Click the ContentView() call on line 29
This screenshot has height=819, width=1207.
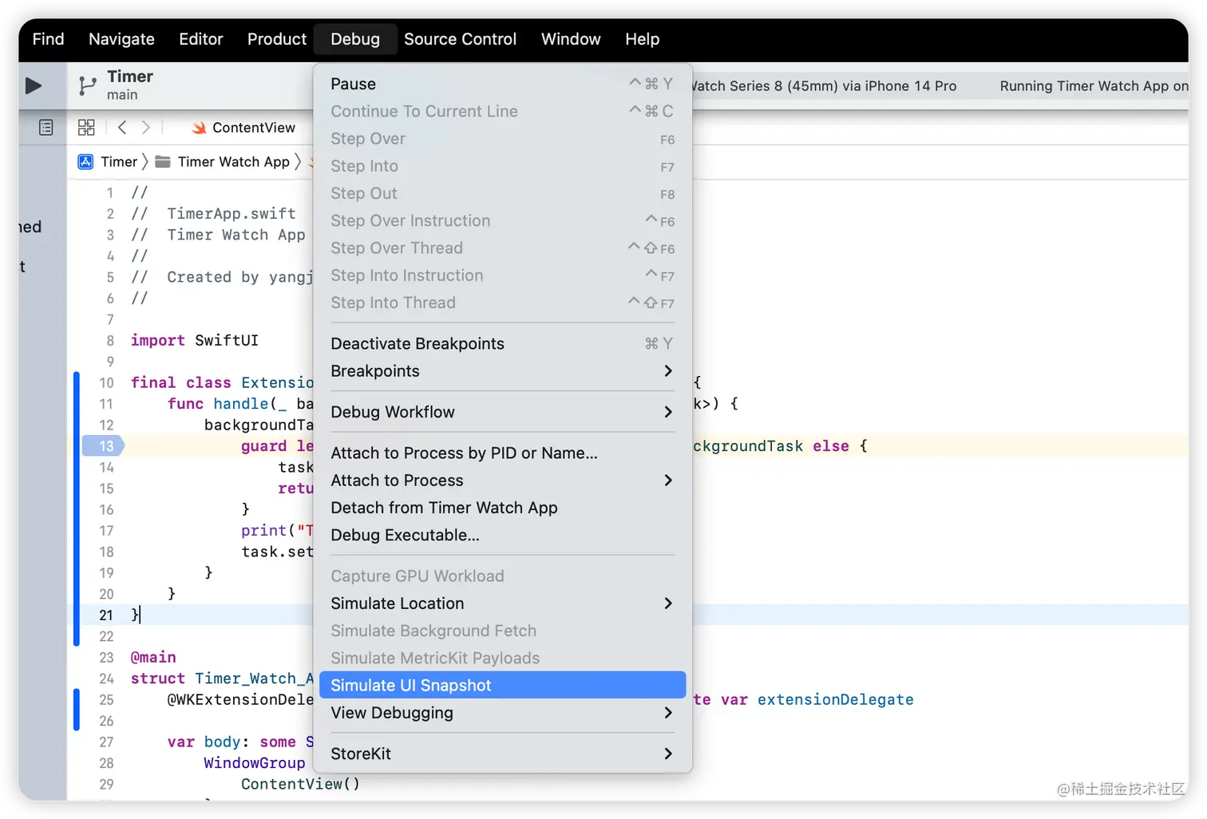tap(300, 785)
